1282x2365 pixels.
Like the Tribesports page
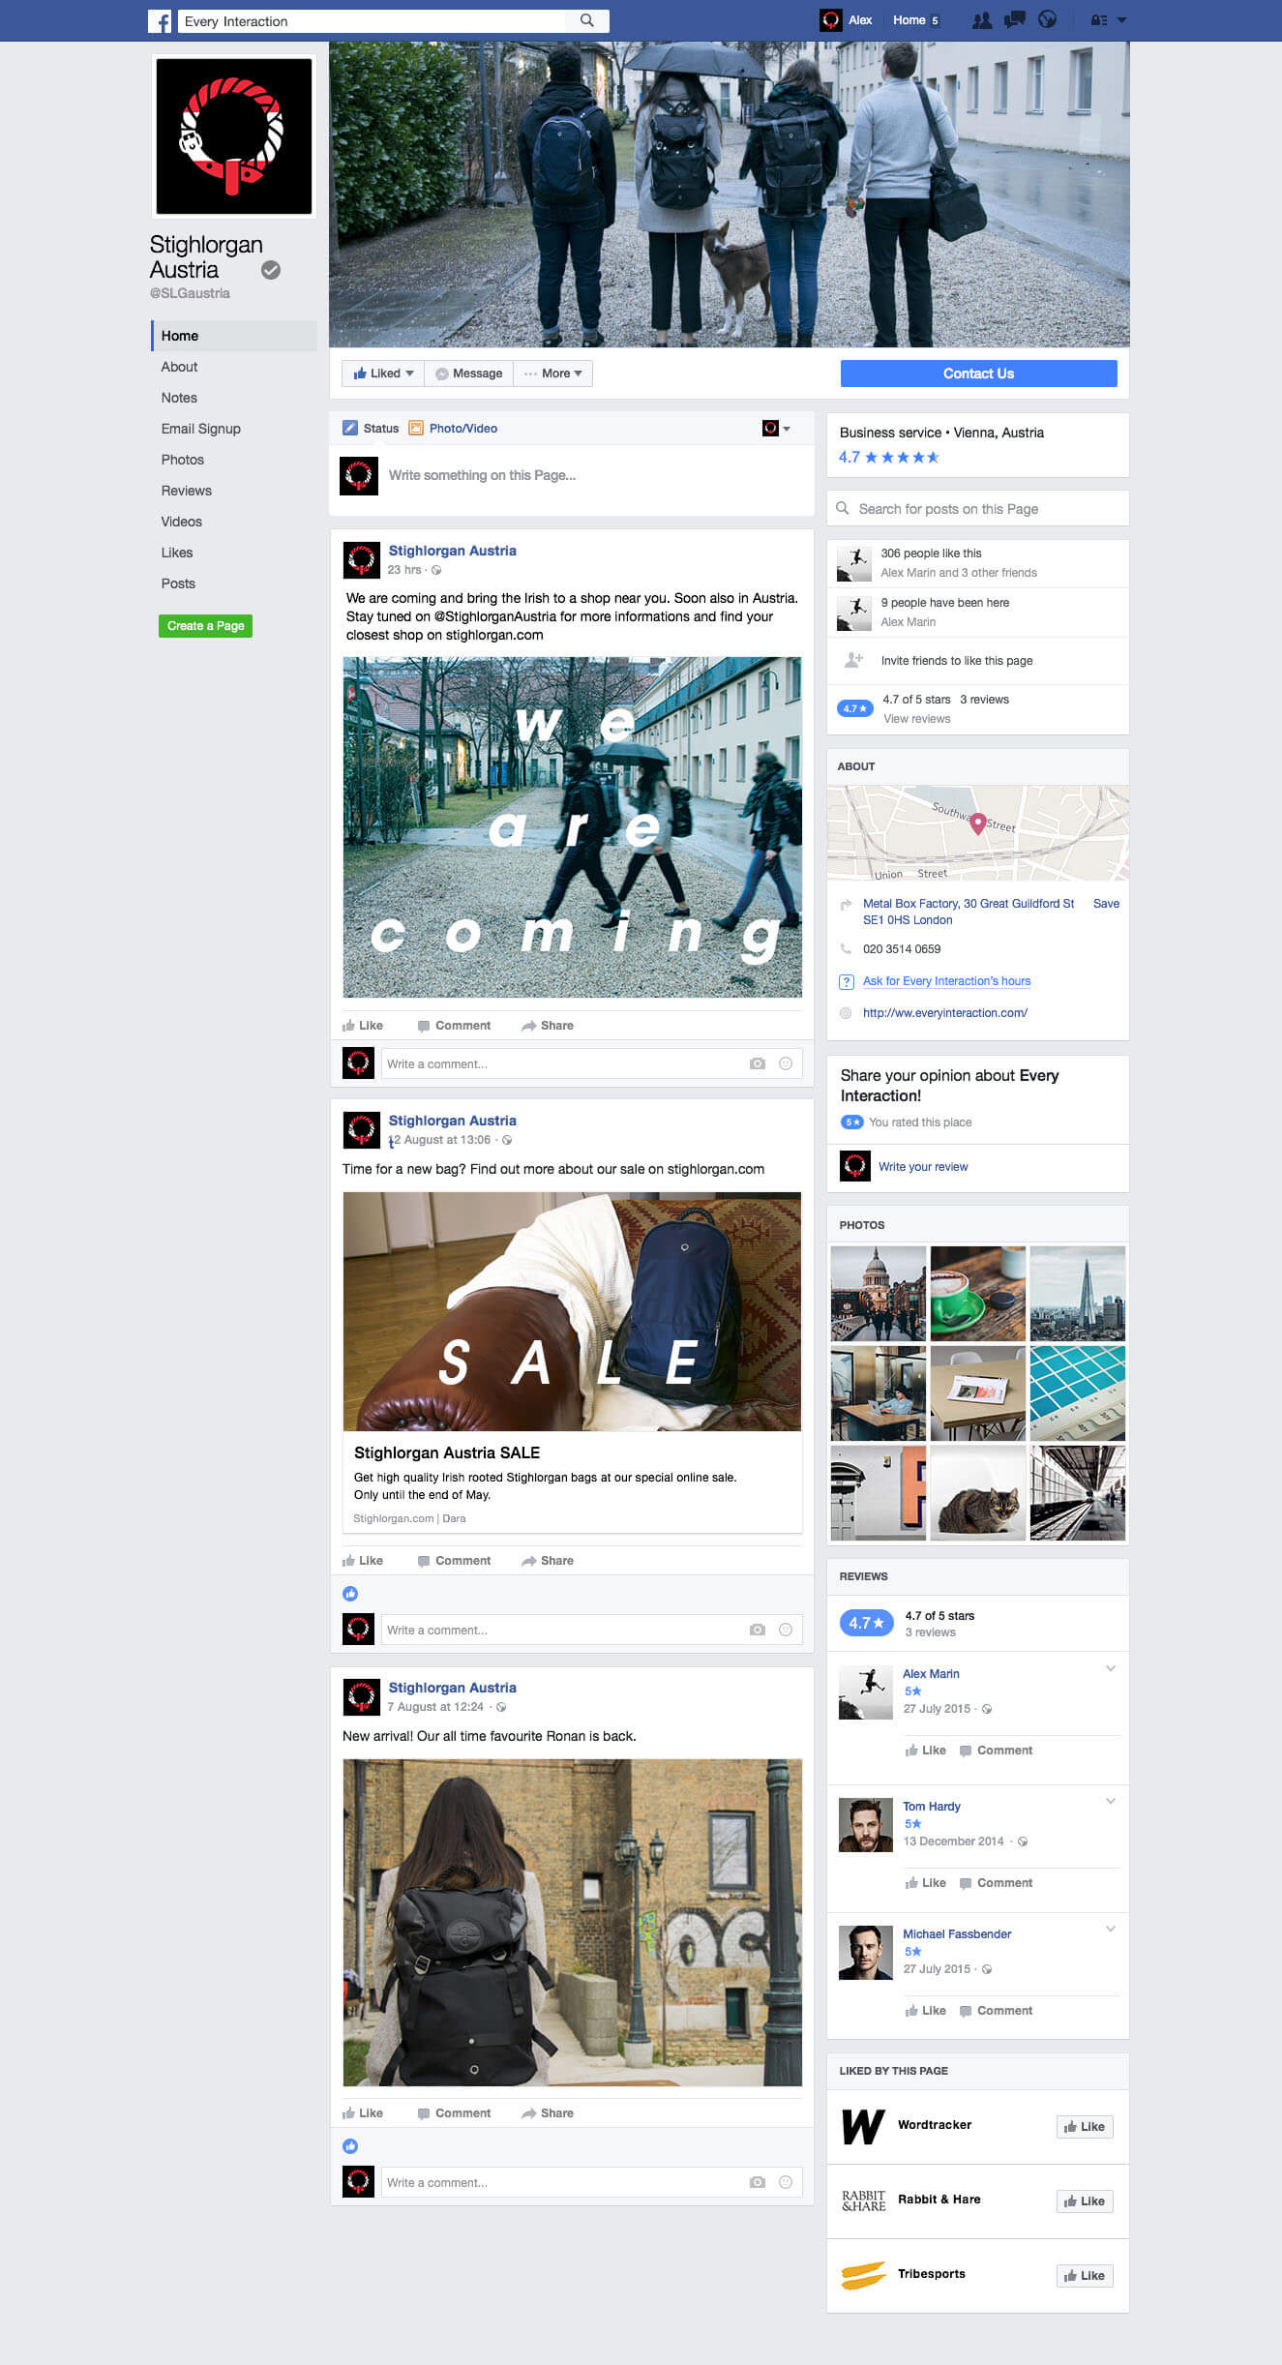[x=1085, y=2276]
